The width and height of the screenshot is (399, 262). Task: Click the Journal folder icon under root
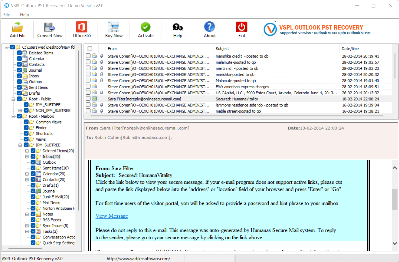(x=25, y=70)
